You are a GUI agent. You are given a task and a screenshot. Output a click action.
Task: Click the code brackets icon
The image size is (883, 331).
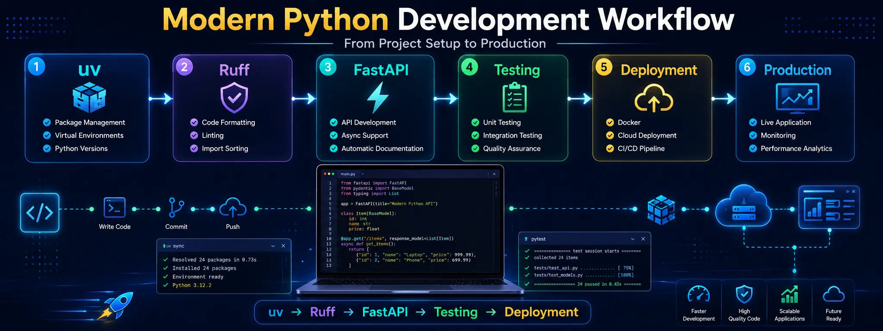point(40,212)
